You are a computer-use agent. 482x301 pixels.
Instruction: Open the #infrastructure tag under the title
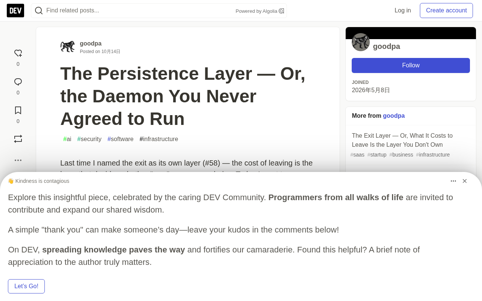click(x=159, y=139)
